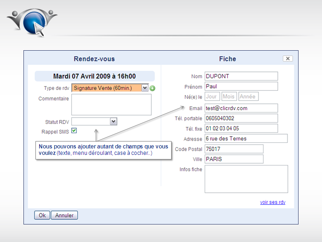The height and width of the screenshot is (242, 322).
Task: Click the ClicRDV logo
Action: (x=32, y=22)
